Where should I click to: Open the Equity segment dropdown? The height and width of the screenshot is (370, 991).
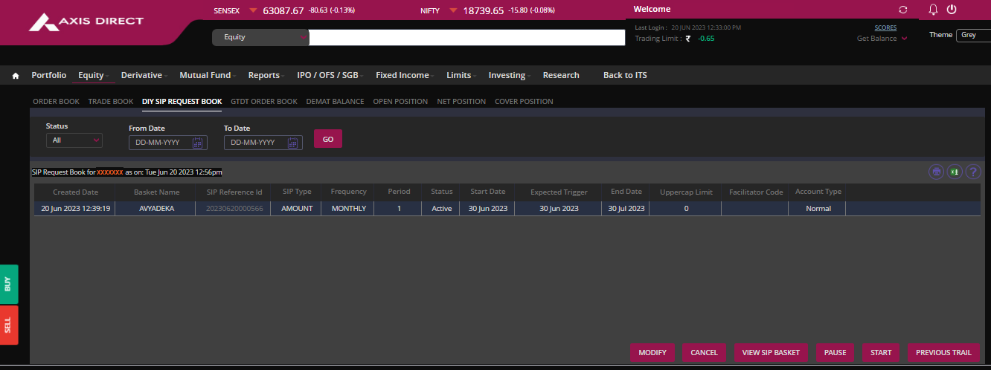260,37
